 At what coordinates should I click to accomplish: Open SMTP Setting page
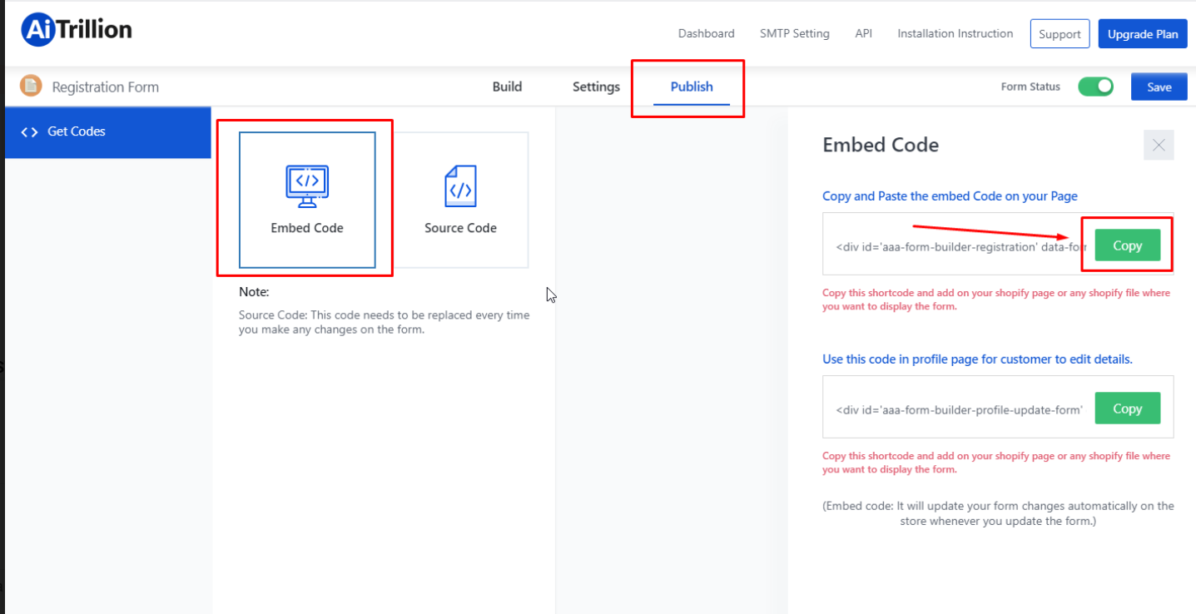(794, 34)
